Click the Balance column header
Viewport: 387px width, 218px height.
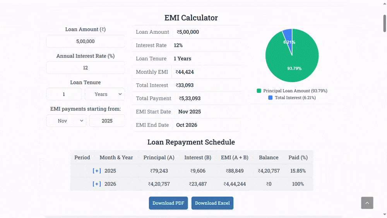(269, 158)
